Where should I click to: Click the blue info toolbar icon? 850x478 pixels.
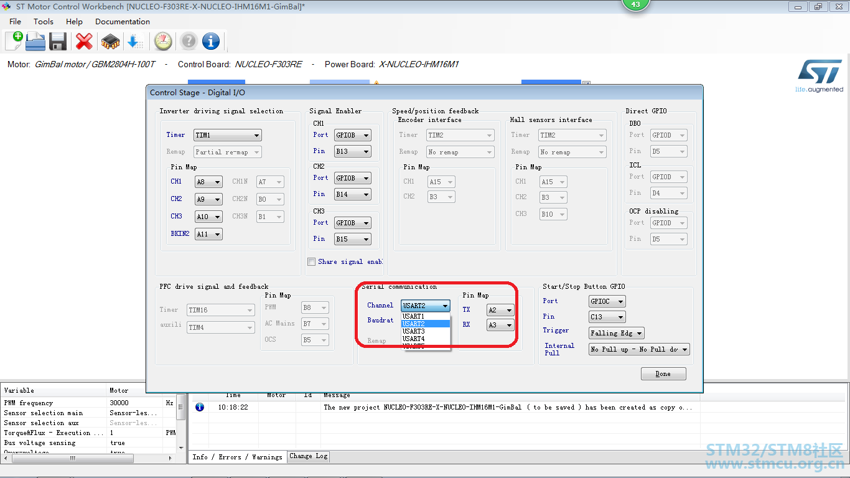211,41
